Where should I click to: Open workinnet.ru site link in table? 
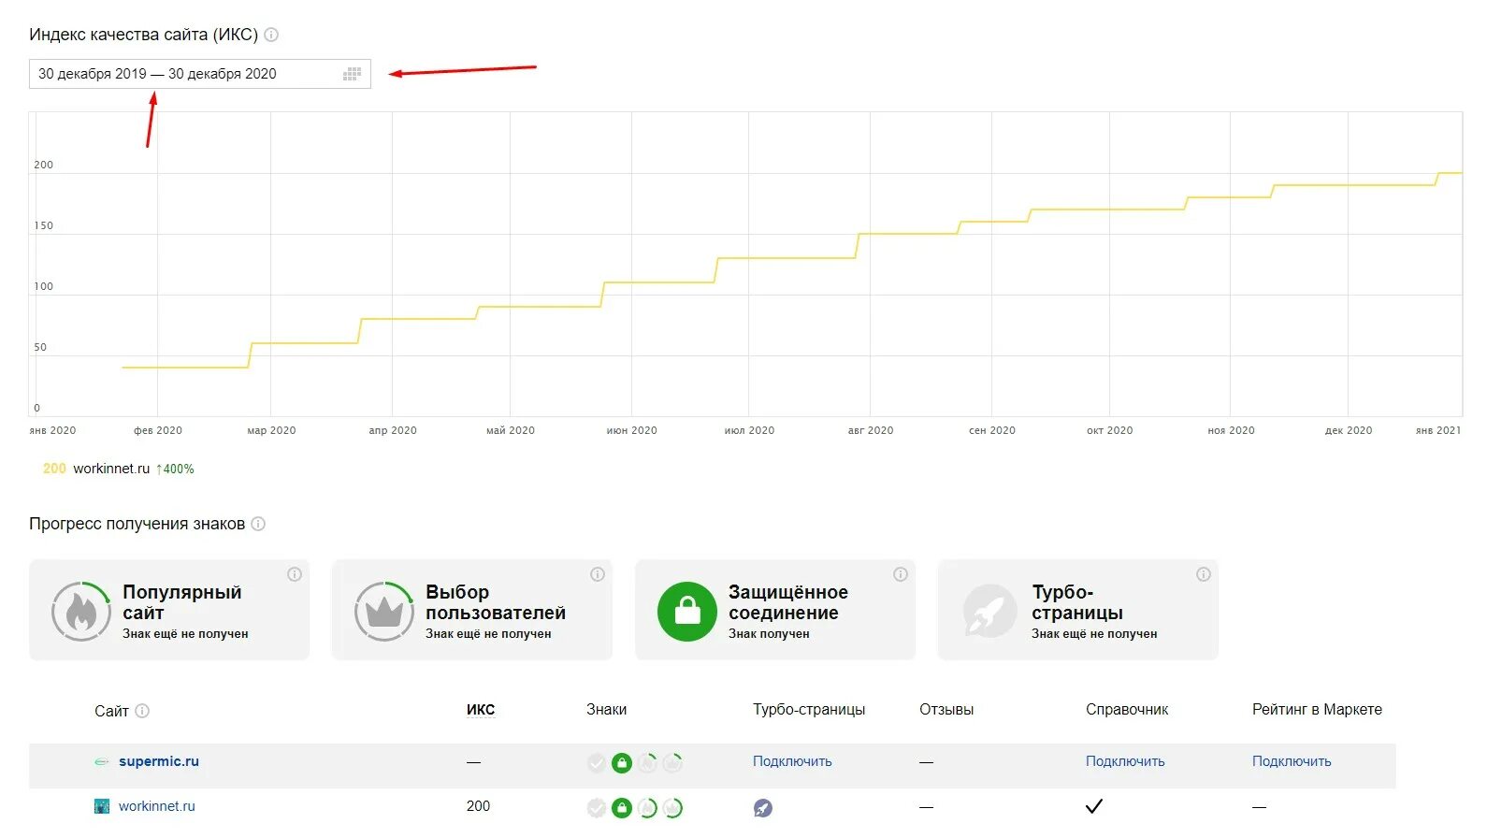157,806
